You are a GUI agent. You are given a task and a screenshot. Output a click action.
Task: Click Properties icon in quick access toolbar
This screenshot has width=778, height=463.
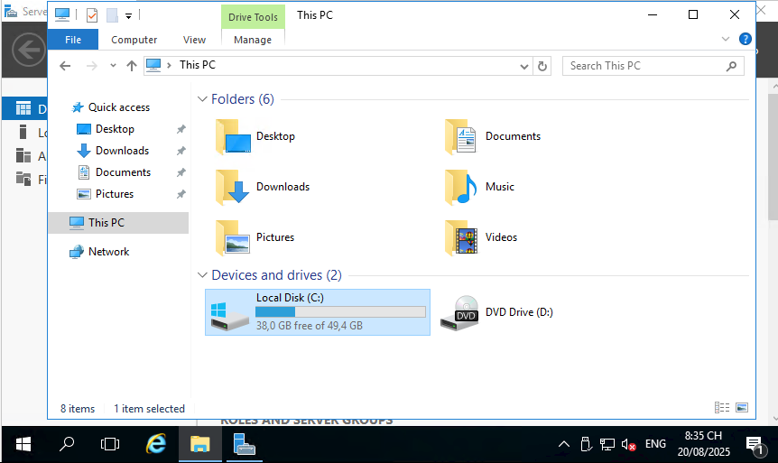point(92,15)
